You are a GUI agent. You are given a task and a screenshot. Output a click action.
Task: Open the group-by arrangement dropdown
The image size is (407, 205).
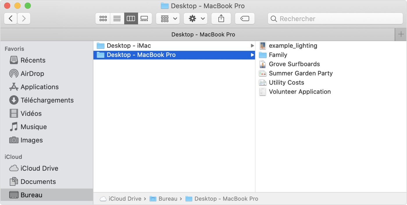168,19
